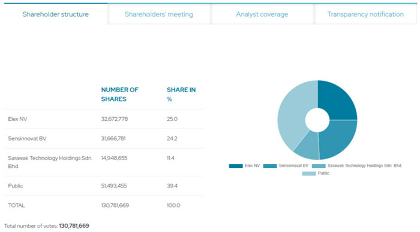Toggle Elex NV legend label in chart
This screenshot has height=232, width=420.
pos(252,166)
